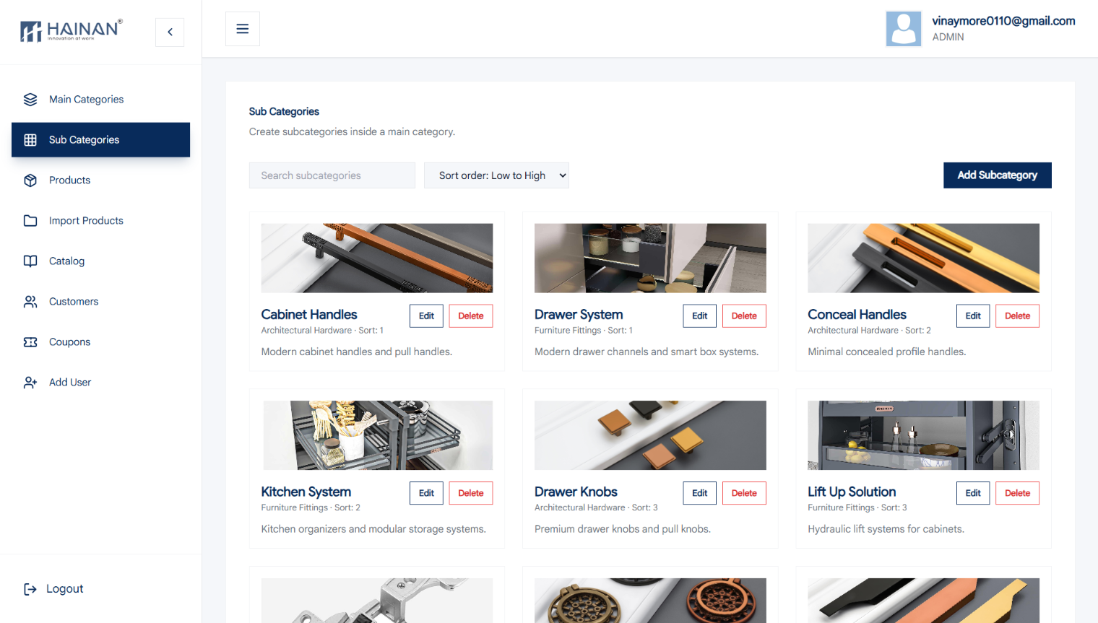Collapse sidebar with chevron button
Screen dimensions: 1098x623
click(x=170, y=32)
